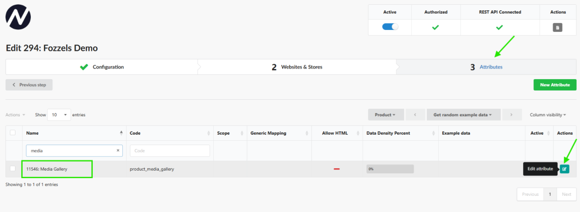Image resolution: width=580 pixels, height=212 pixels.
Task: Open the document icon under Actions header
Action: click(x=557, y=28)
